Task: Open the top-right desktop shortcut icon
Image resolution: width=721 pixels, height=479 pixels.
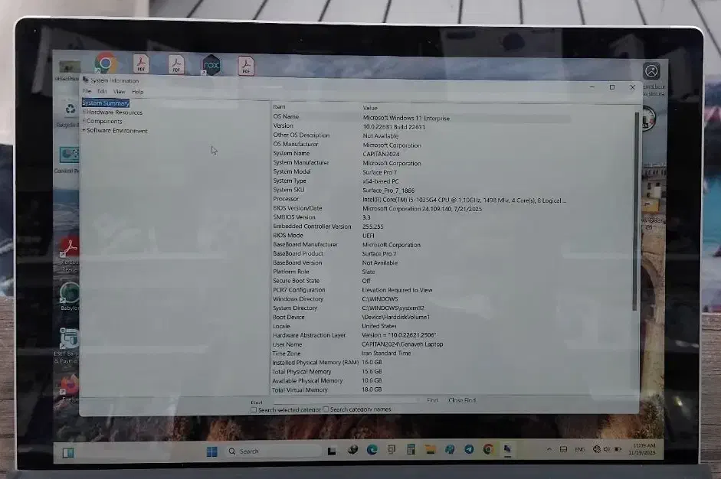Action: 652,72
